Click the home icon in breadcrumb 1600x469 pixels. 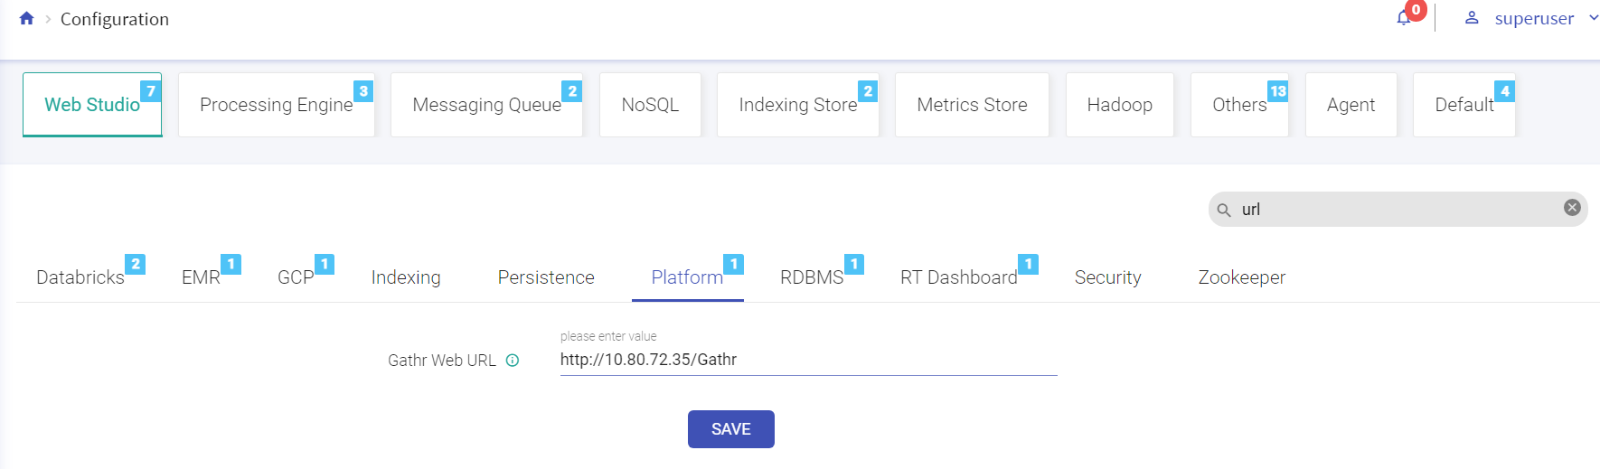26,19
